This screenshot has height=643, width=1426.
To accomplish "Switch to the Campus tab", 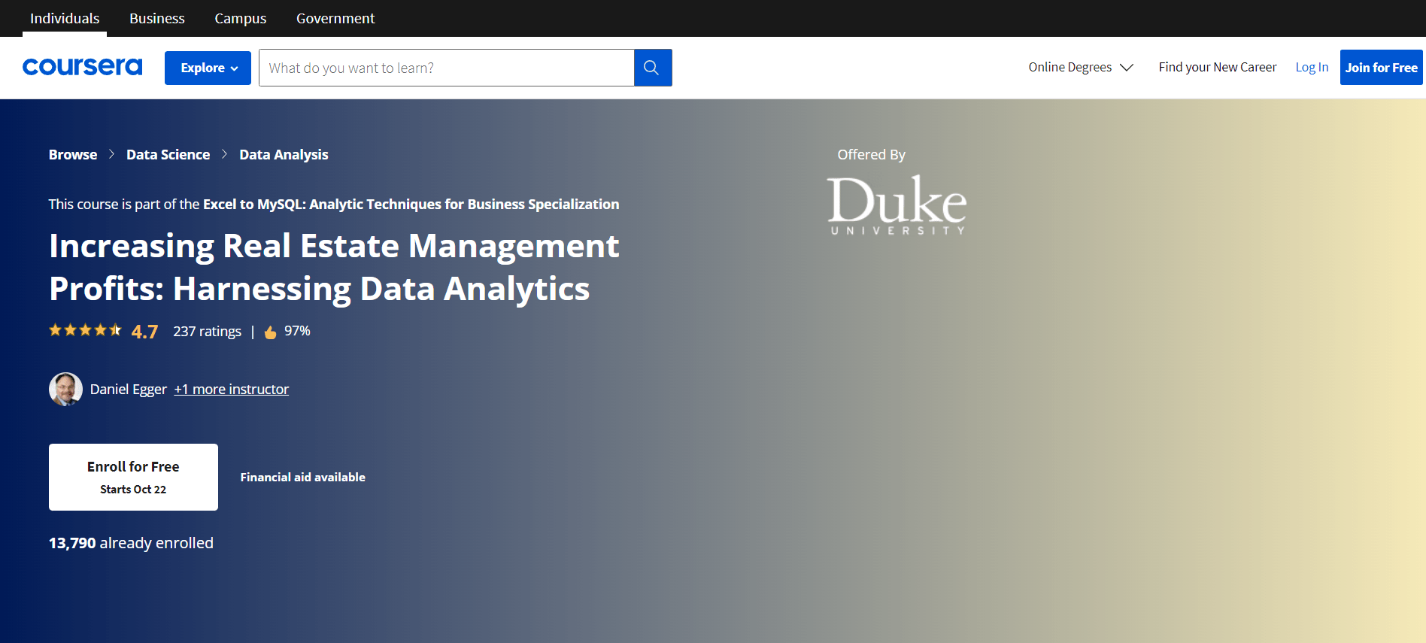I will pos(240,18).
